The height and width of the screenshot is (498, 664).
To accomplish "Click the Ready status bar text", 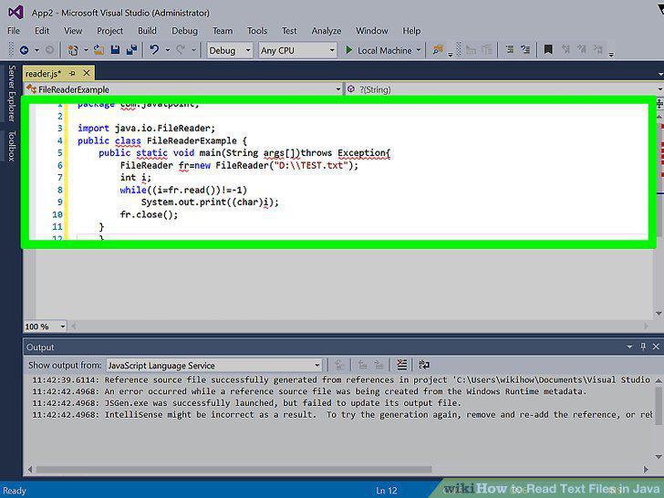I will pos(15,491).
